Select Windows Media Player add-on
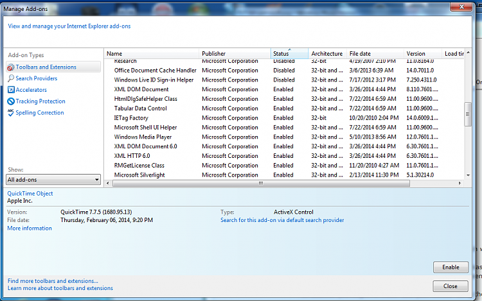 [x=284, y=137]
